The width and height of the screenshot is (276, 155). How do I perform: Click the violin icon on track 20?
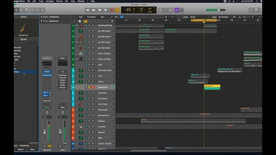point(81,48)
